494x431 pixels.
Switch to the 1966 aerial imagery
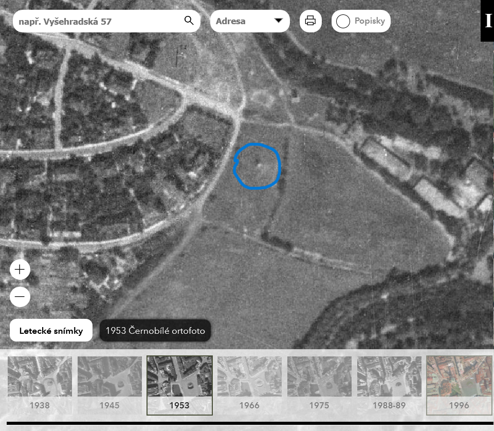(x=249, y=385)
